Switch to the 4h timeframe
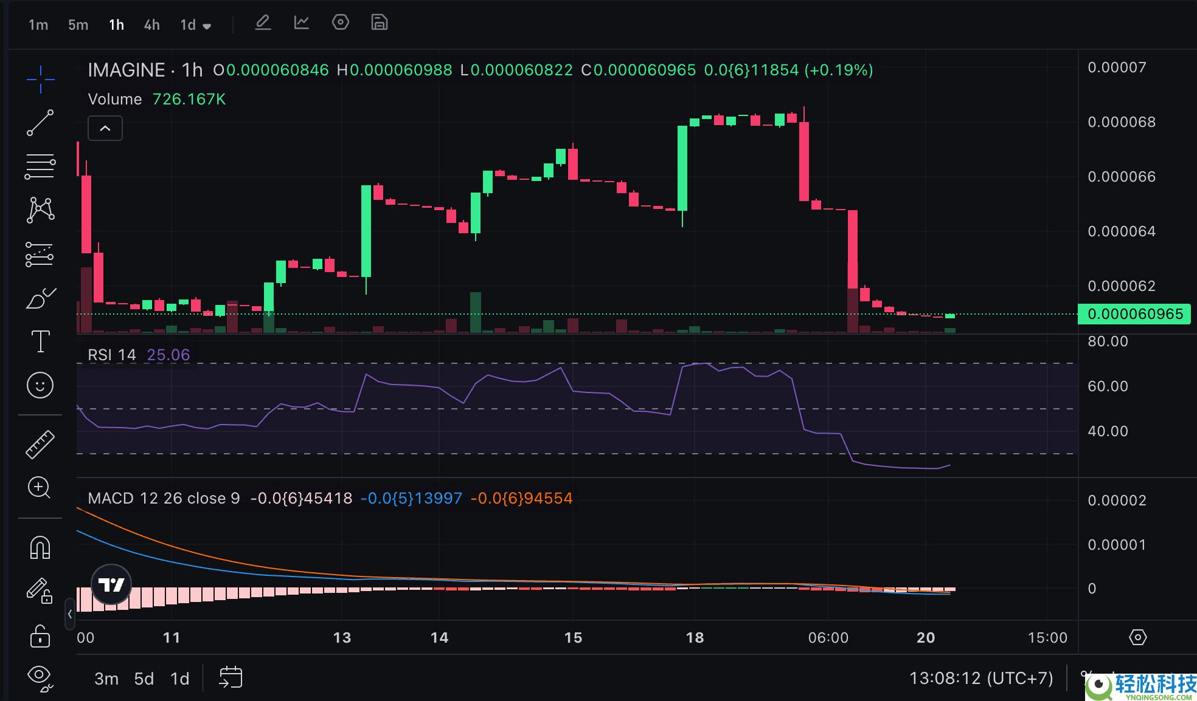1197x701 pixels. (x=151, y=25)
